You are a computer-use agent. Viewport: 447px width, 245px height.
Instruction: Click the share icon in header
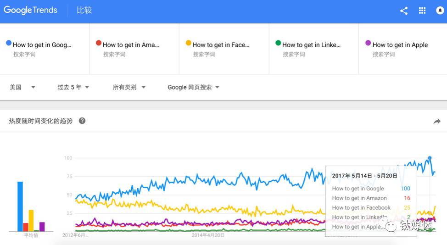404,11
